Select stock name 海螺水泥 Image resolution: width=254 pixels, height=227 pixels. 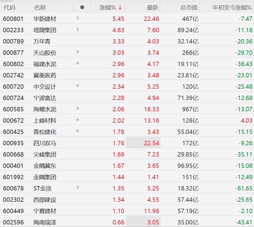45,109
